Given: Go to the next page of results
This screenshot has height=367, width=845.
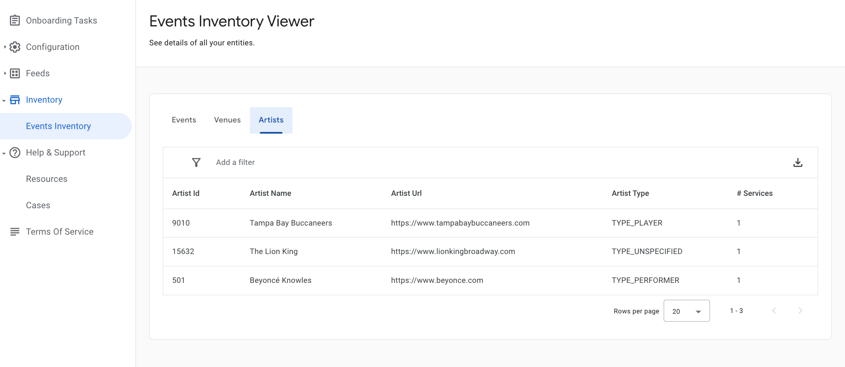Looking at the screenshot, I should [800, 311].
